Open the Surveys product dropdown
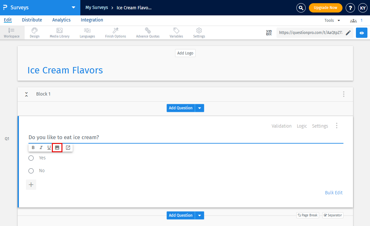This screenshot has height=226, width=370. [74, 7]
